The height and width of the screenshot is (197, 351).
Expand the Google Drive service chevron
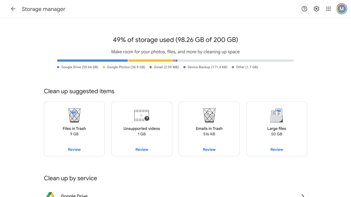(x=303, y=196)
